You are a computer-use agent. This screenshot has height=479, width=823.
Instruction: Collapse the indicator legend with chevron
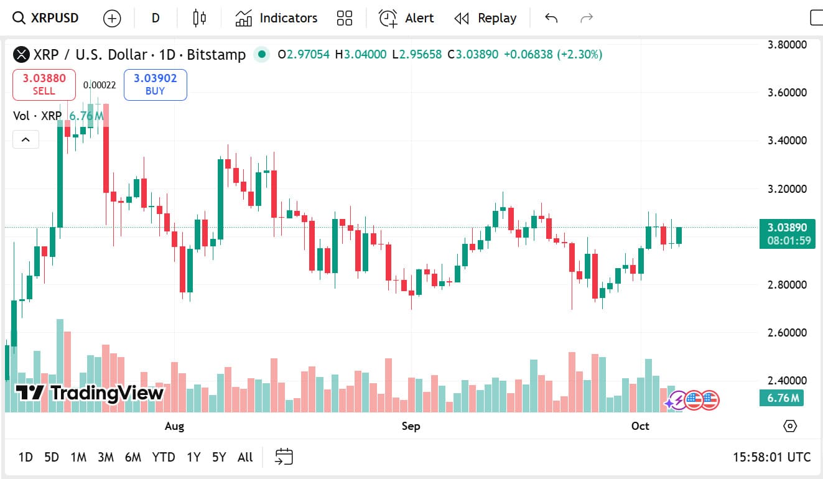(26, 139)
